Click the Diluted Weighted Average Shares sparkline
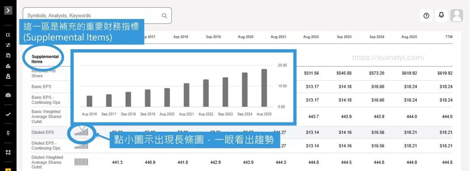 [x=81, y=162]
